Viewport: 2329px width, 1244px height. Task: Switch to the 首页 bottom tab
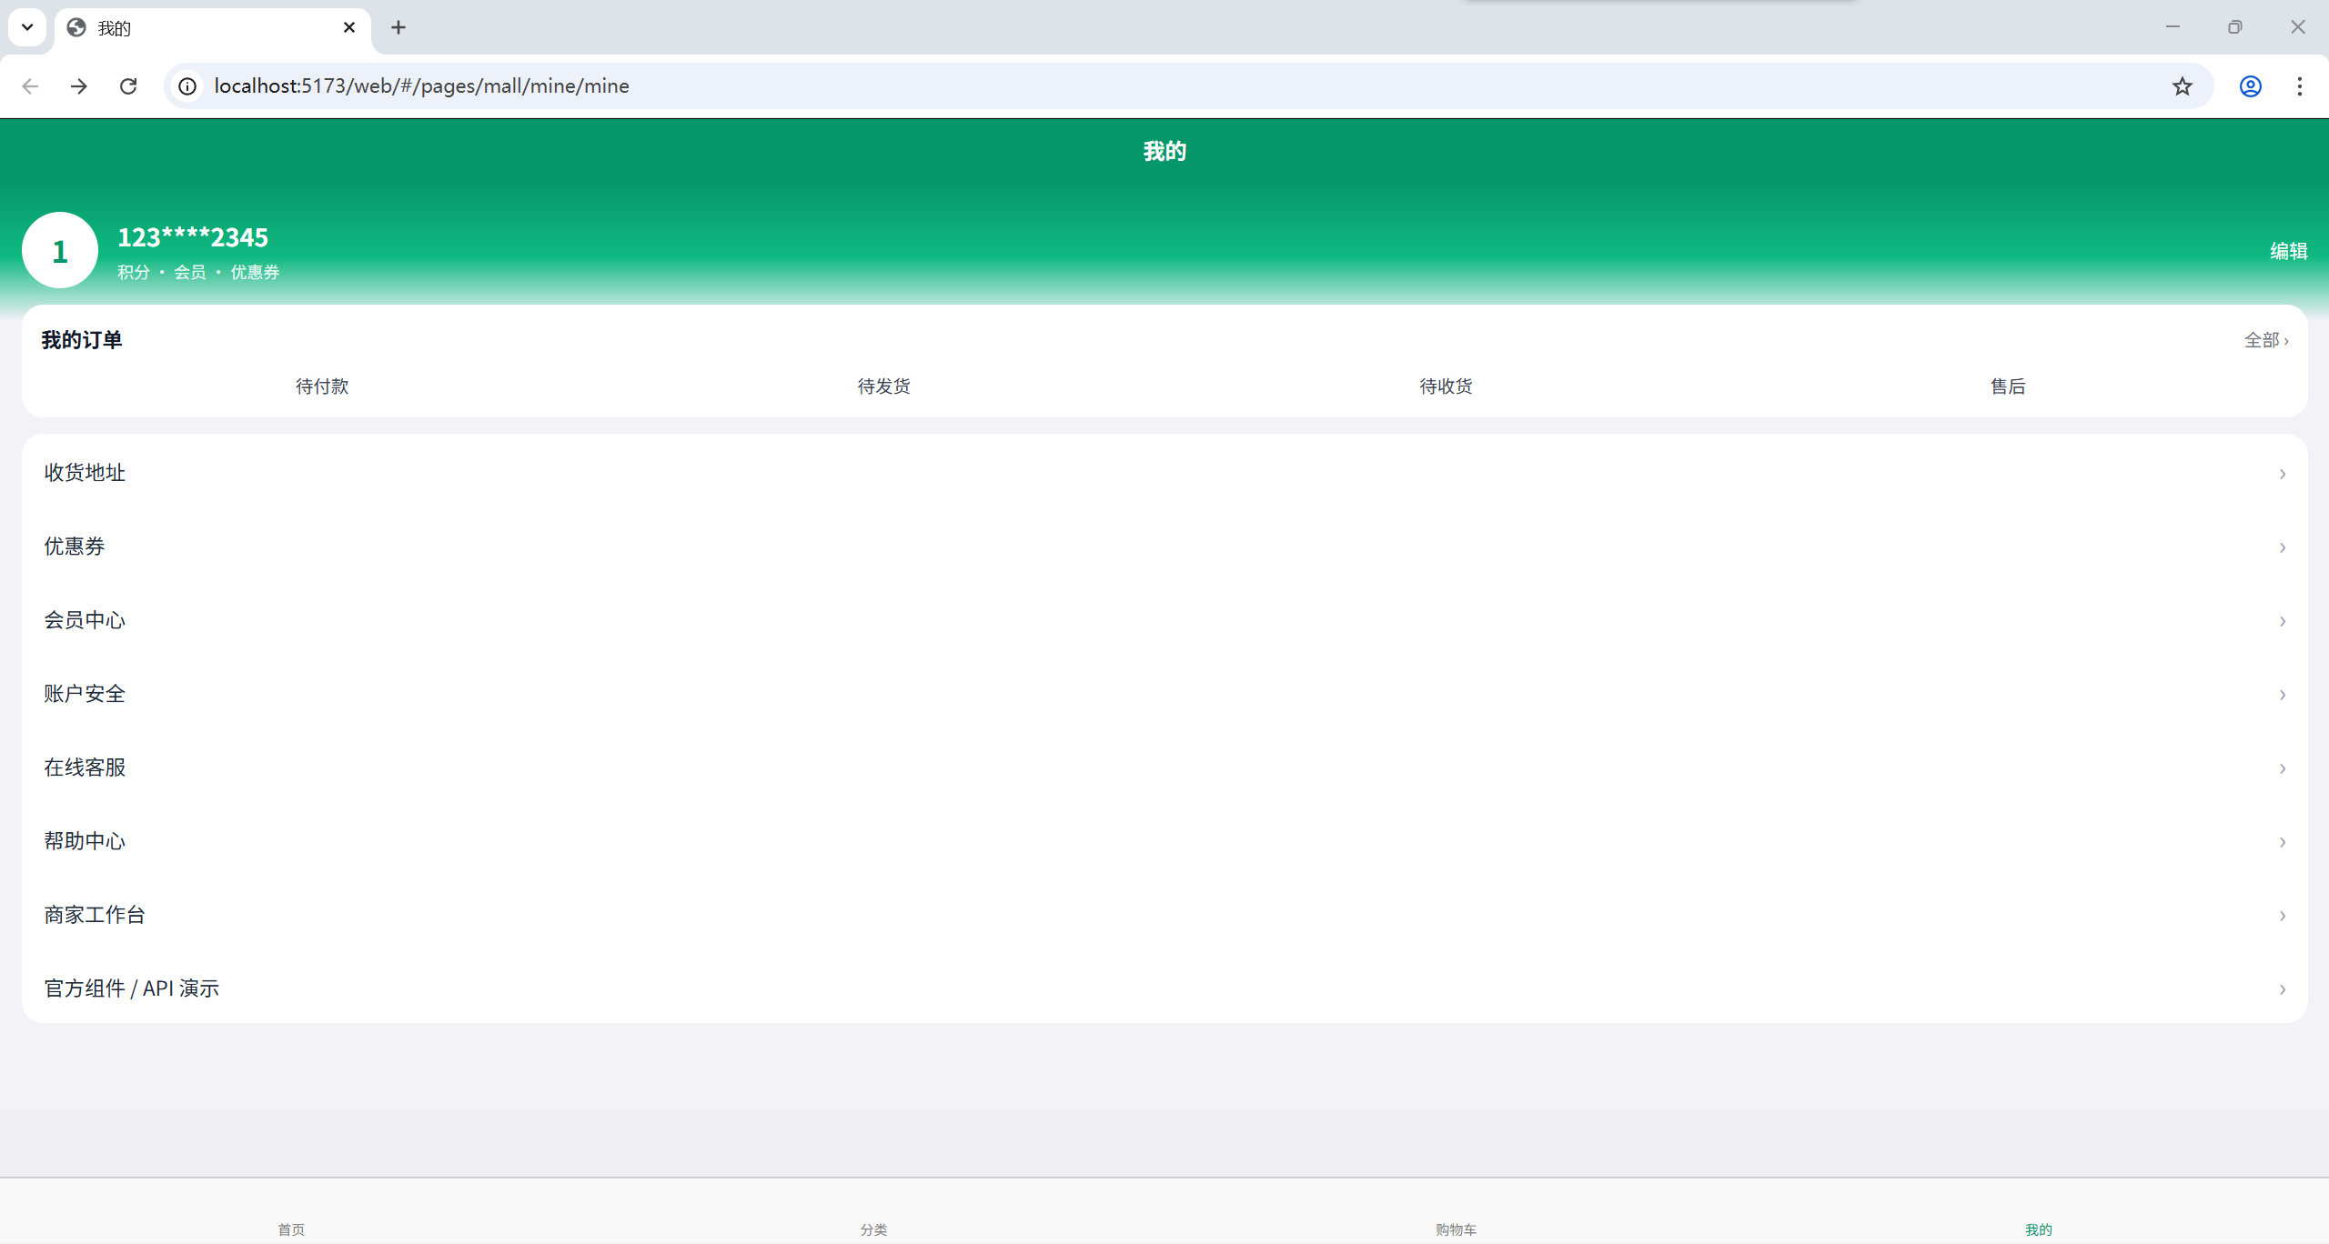291,1229
